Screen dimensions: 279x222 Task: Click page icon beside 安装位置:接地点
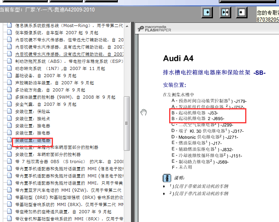coord(10,118)
